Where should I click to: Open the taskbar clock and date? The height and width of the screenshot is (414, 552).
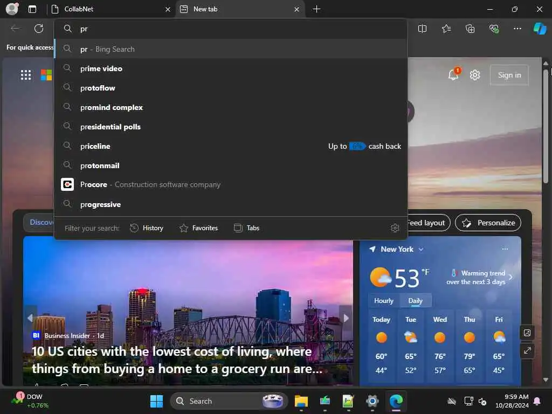point(512,401)
